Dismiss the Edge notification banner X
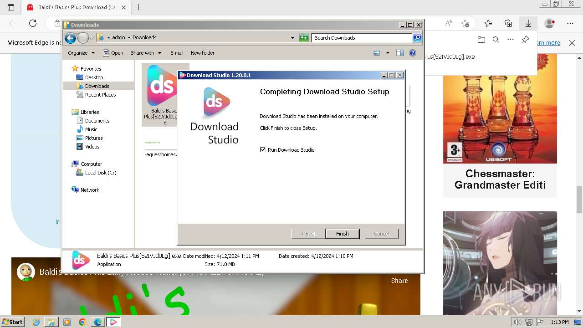The image size is (583, 328). 572,43
